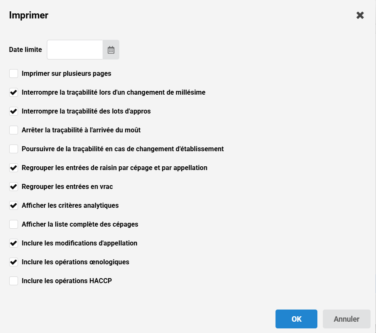Uncheck Inclure les modifications d'appellation
376x333 pixels.
pos(14,243)
